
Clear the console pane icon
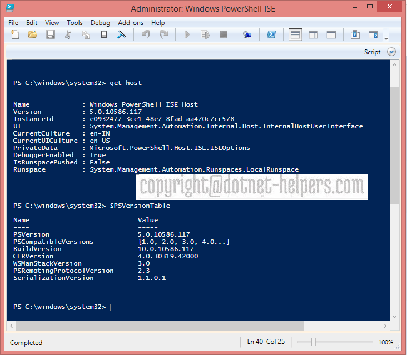(121, 34)
